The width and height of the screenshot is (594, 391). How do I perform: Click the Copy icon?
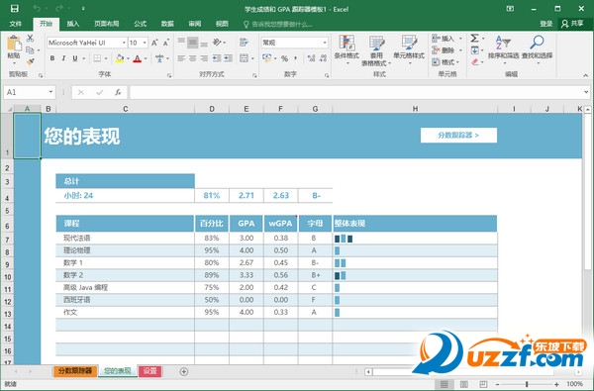tap(30, 50)
